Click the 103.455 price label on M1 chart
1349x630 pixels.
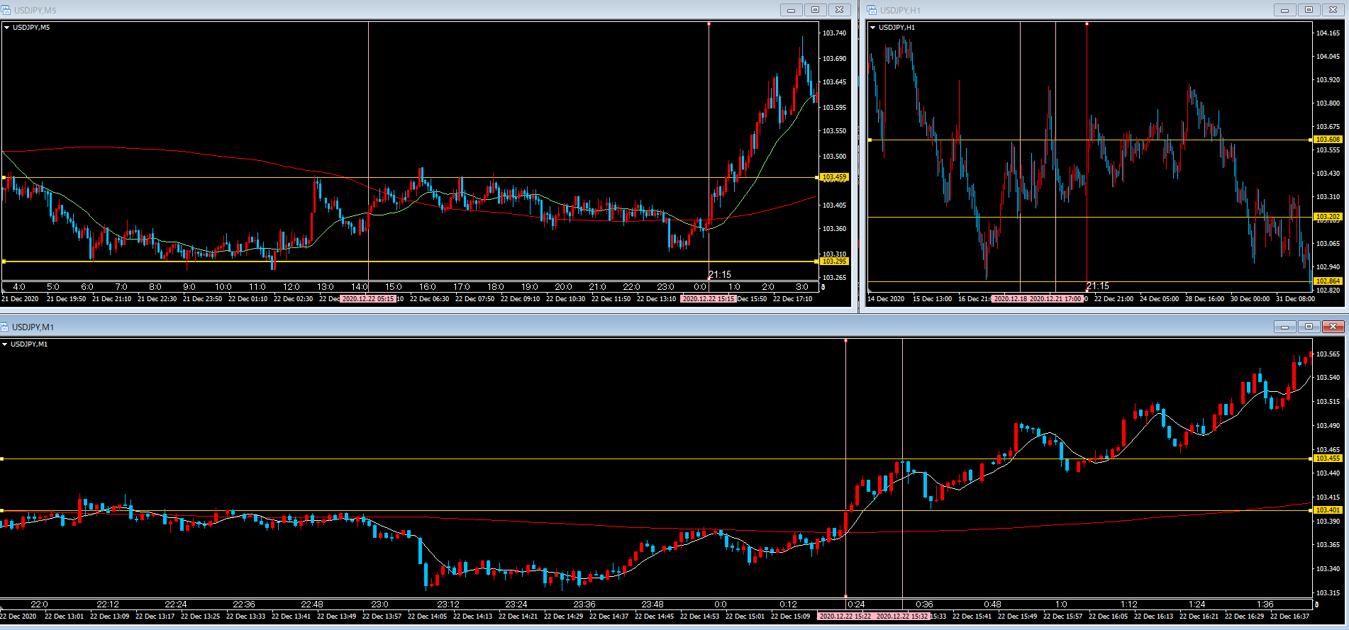click(1327, 459)
